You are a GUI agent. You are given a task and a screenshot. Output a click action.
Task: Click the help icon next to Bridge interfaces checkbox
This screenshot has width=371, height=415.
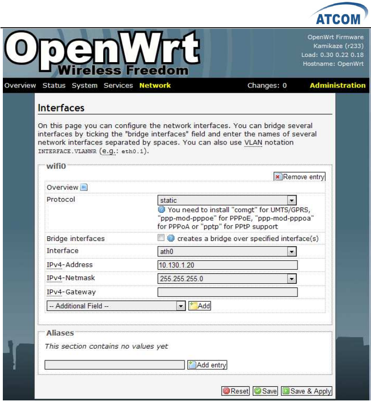tap(171, 238)
